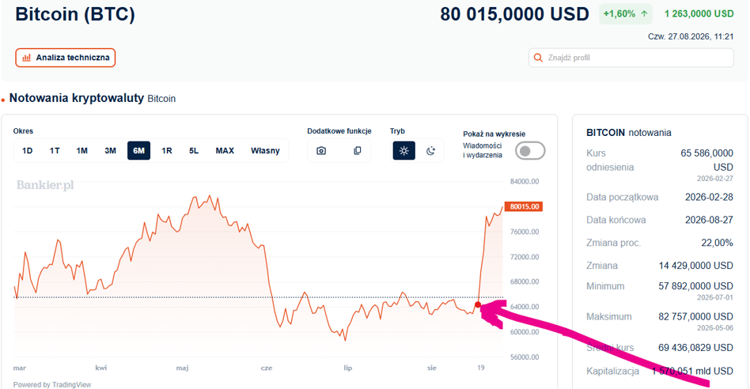
Task: Choose the Własny custom period
Action: point(265,150)
